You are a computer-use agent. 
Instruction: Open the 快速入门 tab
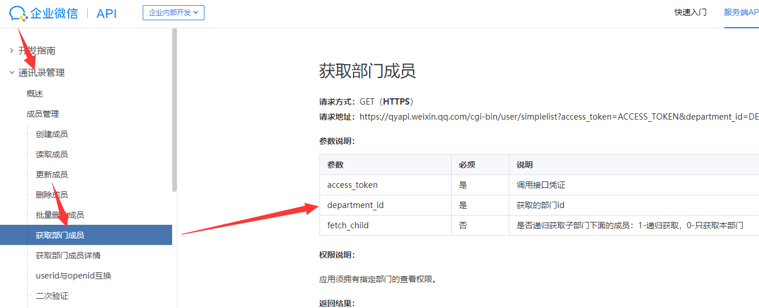[690, 13]
